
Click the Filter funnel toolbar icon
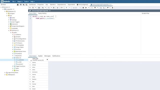pos(66,8)
